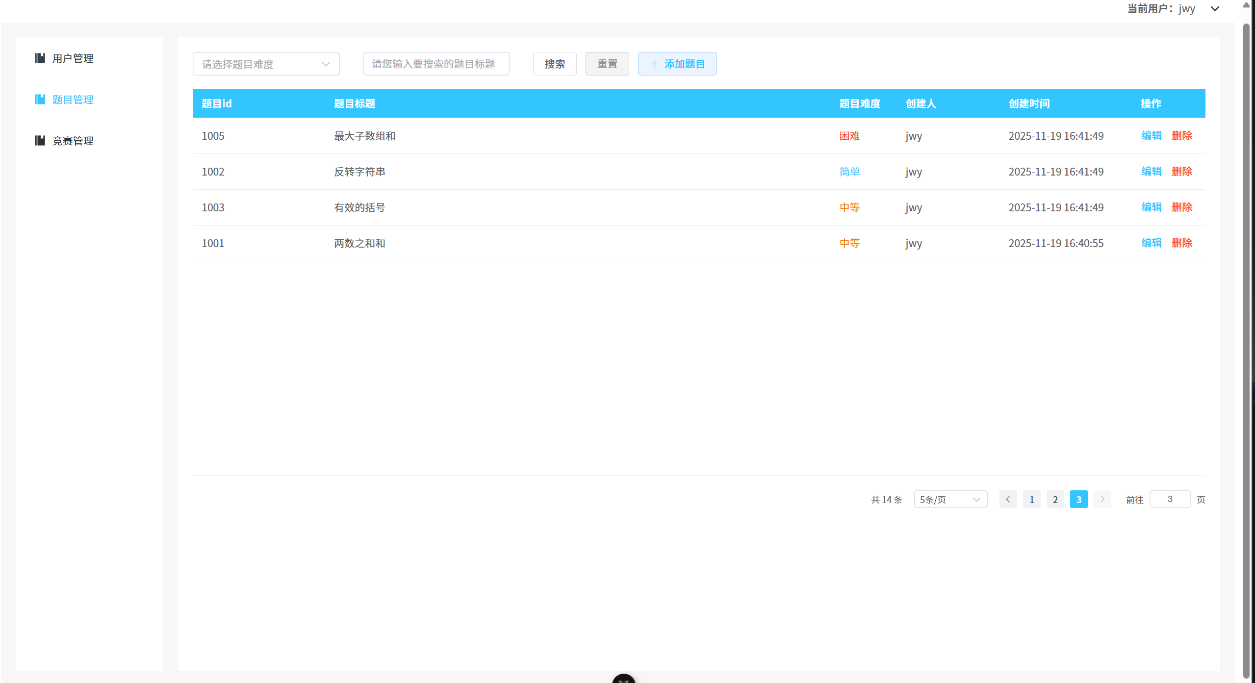
Task: Jump to page 1 in pagination
Action: [x=1031, y=499]
